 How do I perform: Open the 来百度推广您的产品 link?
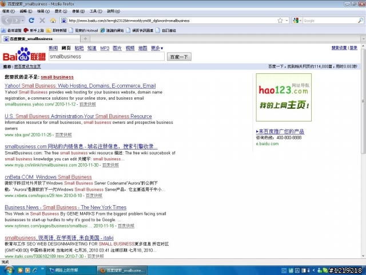[x=280, y=131]
